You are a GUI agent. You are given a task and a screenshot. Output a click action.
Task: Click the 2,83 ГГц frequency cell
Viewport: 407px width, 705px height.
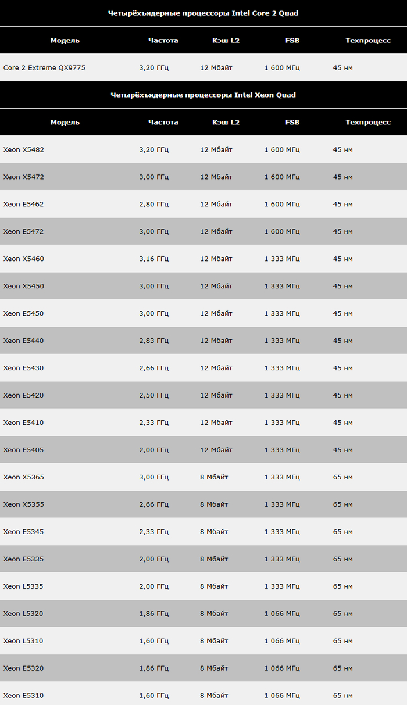[x=154, y=341]
